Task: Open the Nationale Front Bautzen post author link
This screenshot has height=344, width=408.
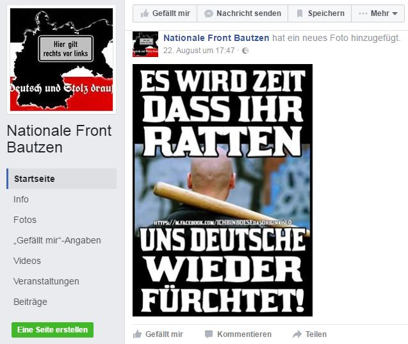Action: click(216, 38)
